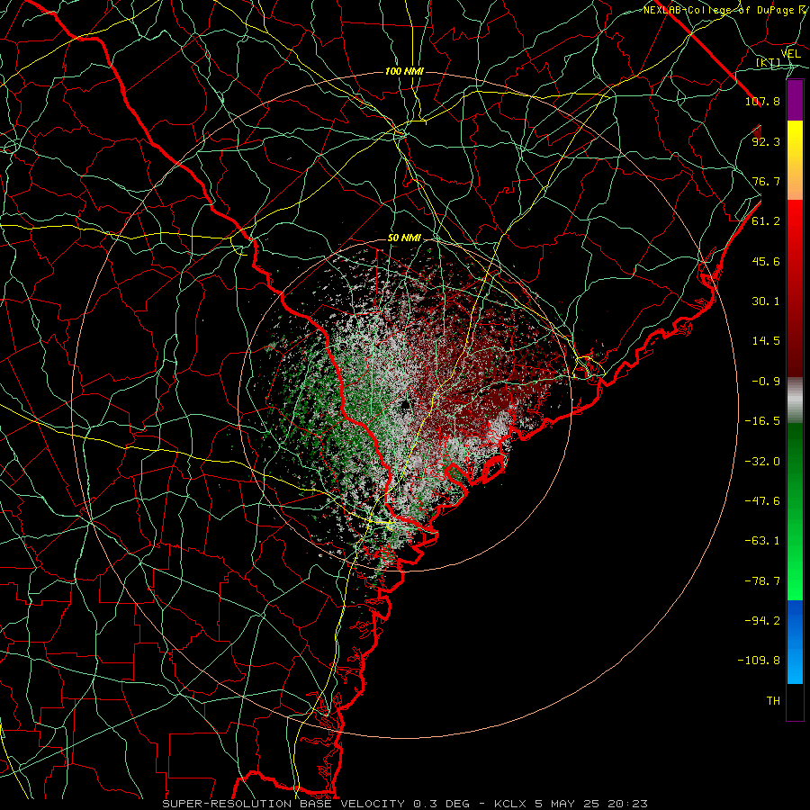Pick the blue segment of the color scale
The image size is (810, 810).
795,642
